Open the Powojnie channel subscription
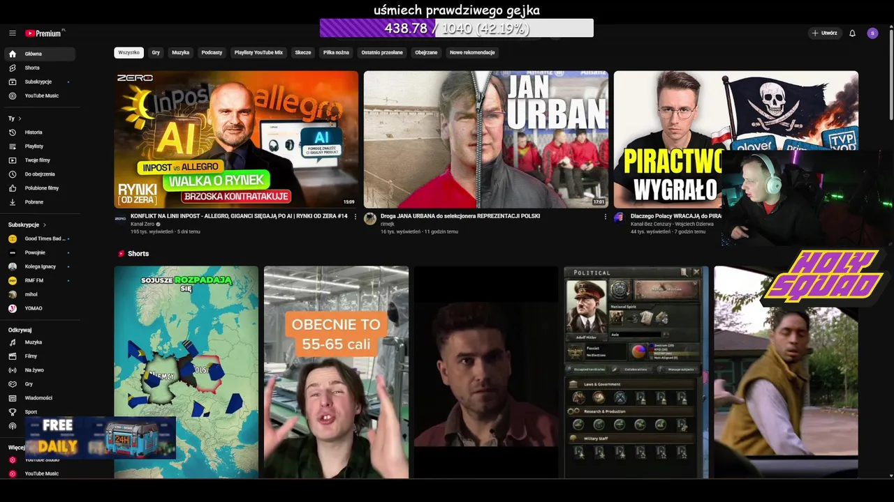Image resolution: width=894 pixels, height=502 pixels. tap(40, 252)
